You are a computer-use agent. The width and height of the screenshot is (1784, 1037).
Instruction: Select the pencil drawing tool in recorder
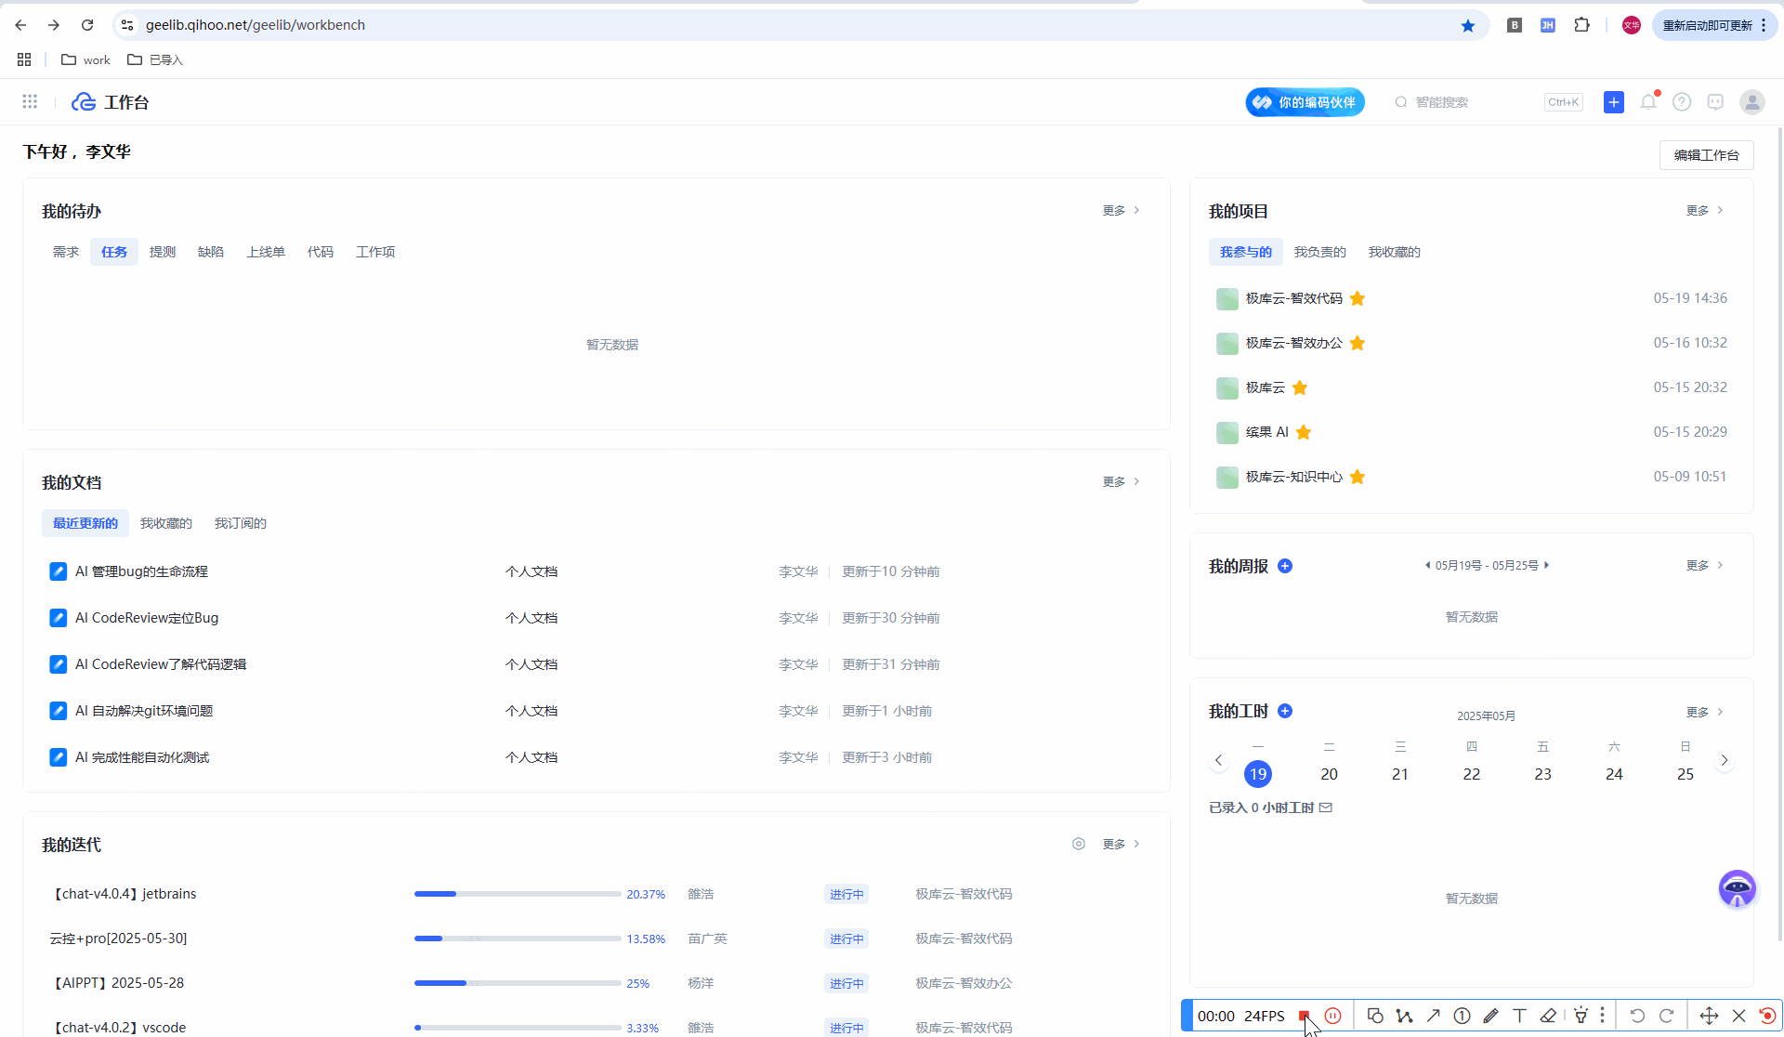pyautogui.click(x=1490, y=1016)
